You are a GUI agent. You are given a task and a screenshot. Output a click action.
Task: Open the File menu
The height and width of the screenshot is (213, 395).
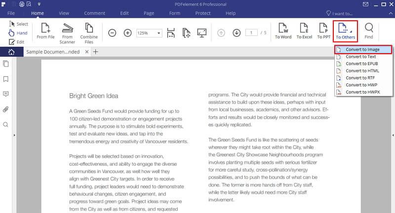11,13
